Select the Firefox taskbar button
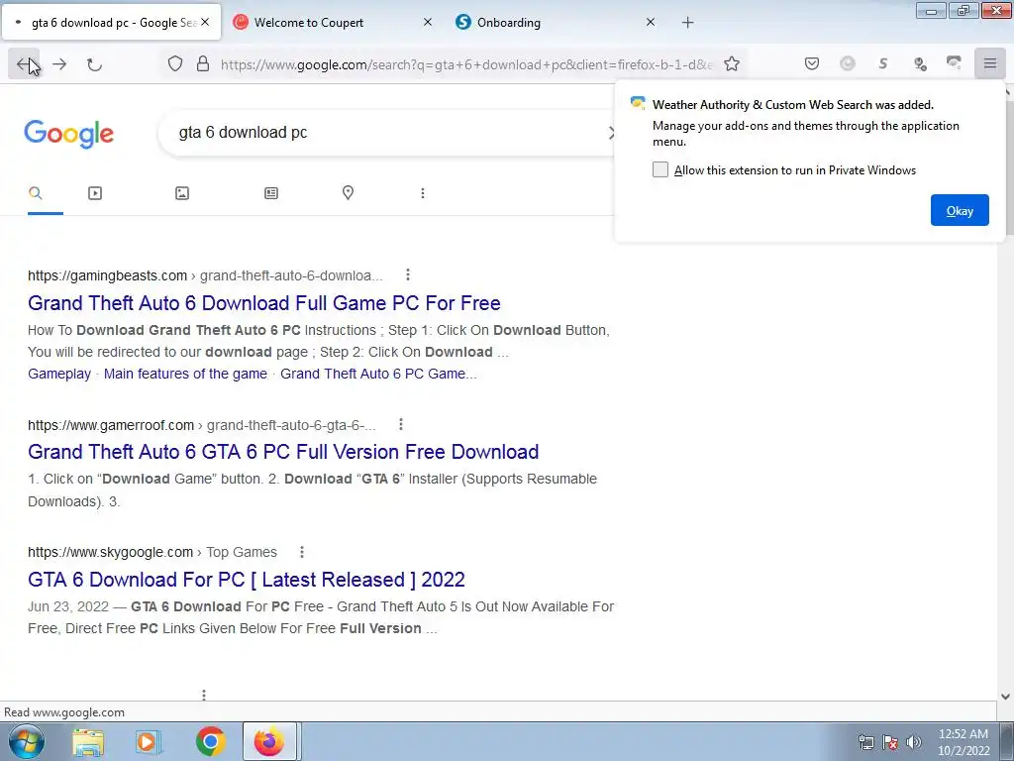 click(x=269, y=741)
